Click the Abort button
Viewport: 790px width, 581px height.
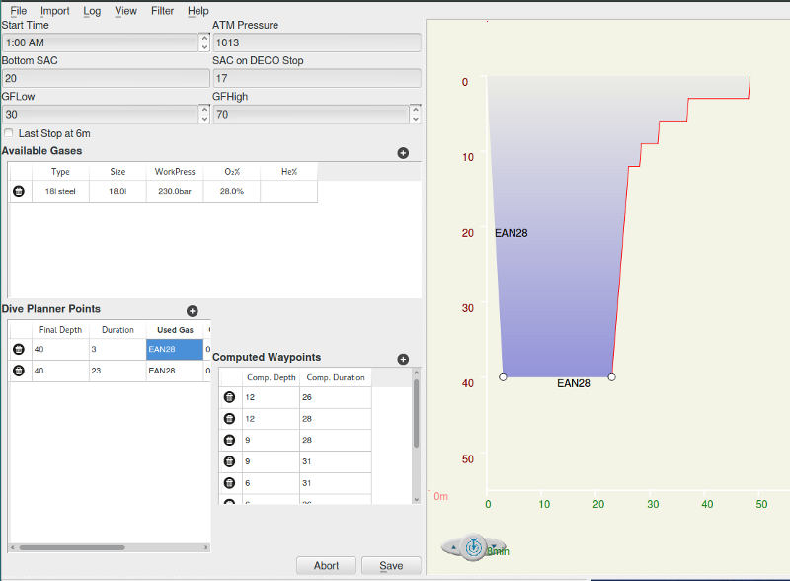(x=326, y=566)
